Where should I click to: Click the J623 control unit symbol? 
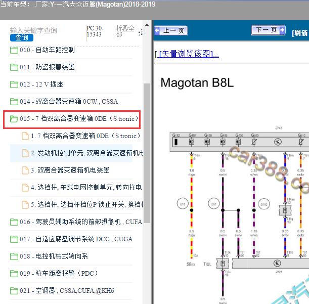pyautogui.click(x=277, y=263)
